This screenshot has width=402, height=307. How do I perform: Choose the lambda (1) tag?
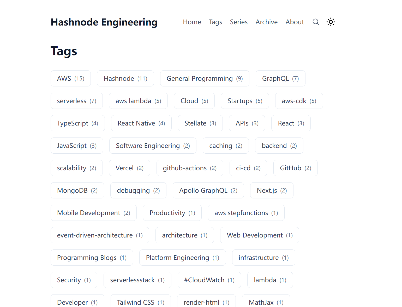(x=270, y=280)
